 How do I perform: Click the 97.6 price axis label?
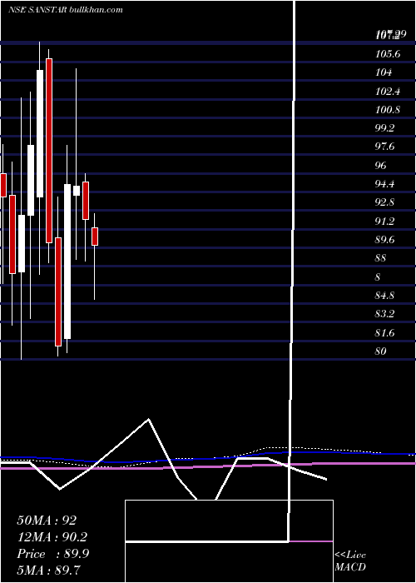(384, 147)
